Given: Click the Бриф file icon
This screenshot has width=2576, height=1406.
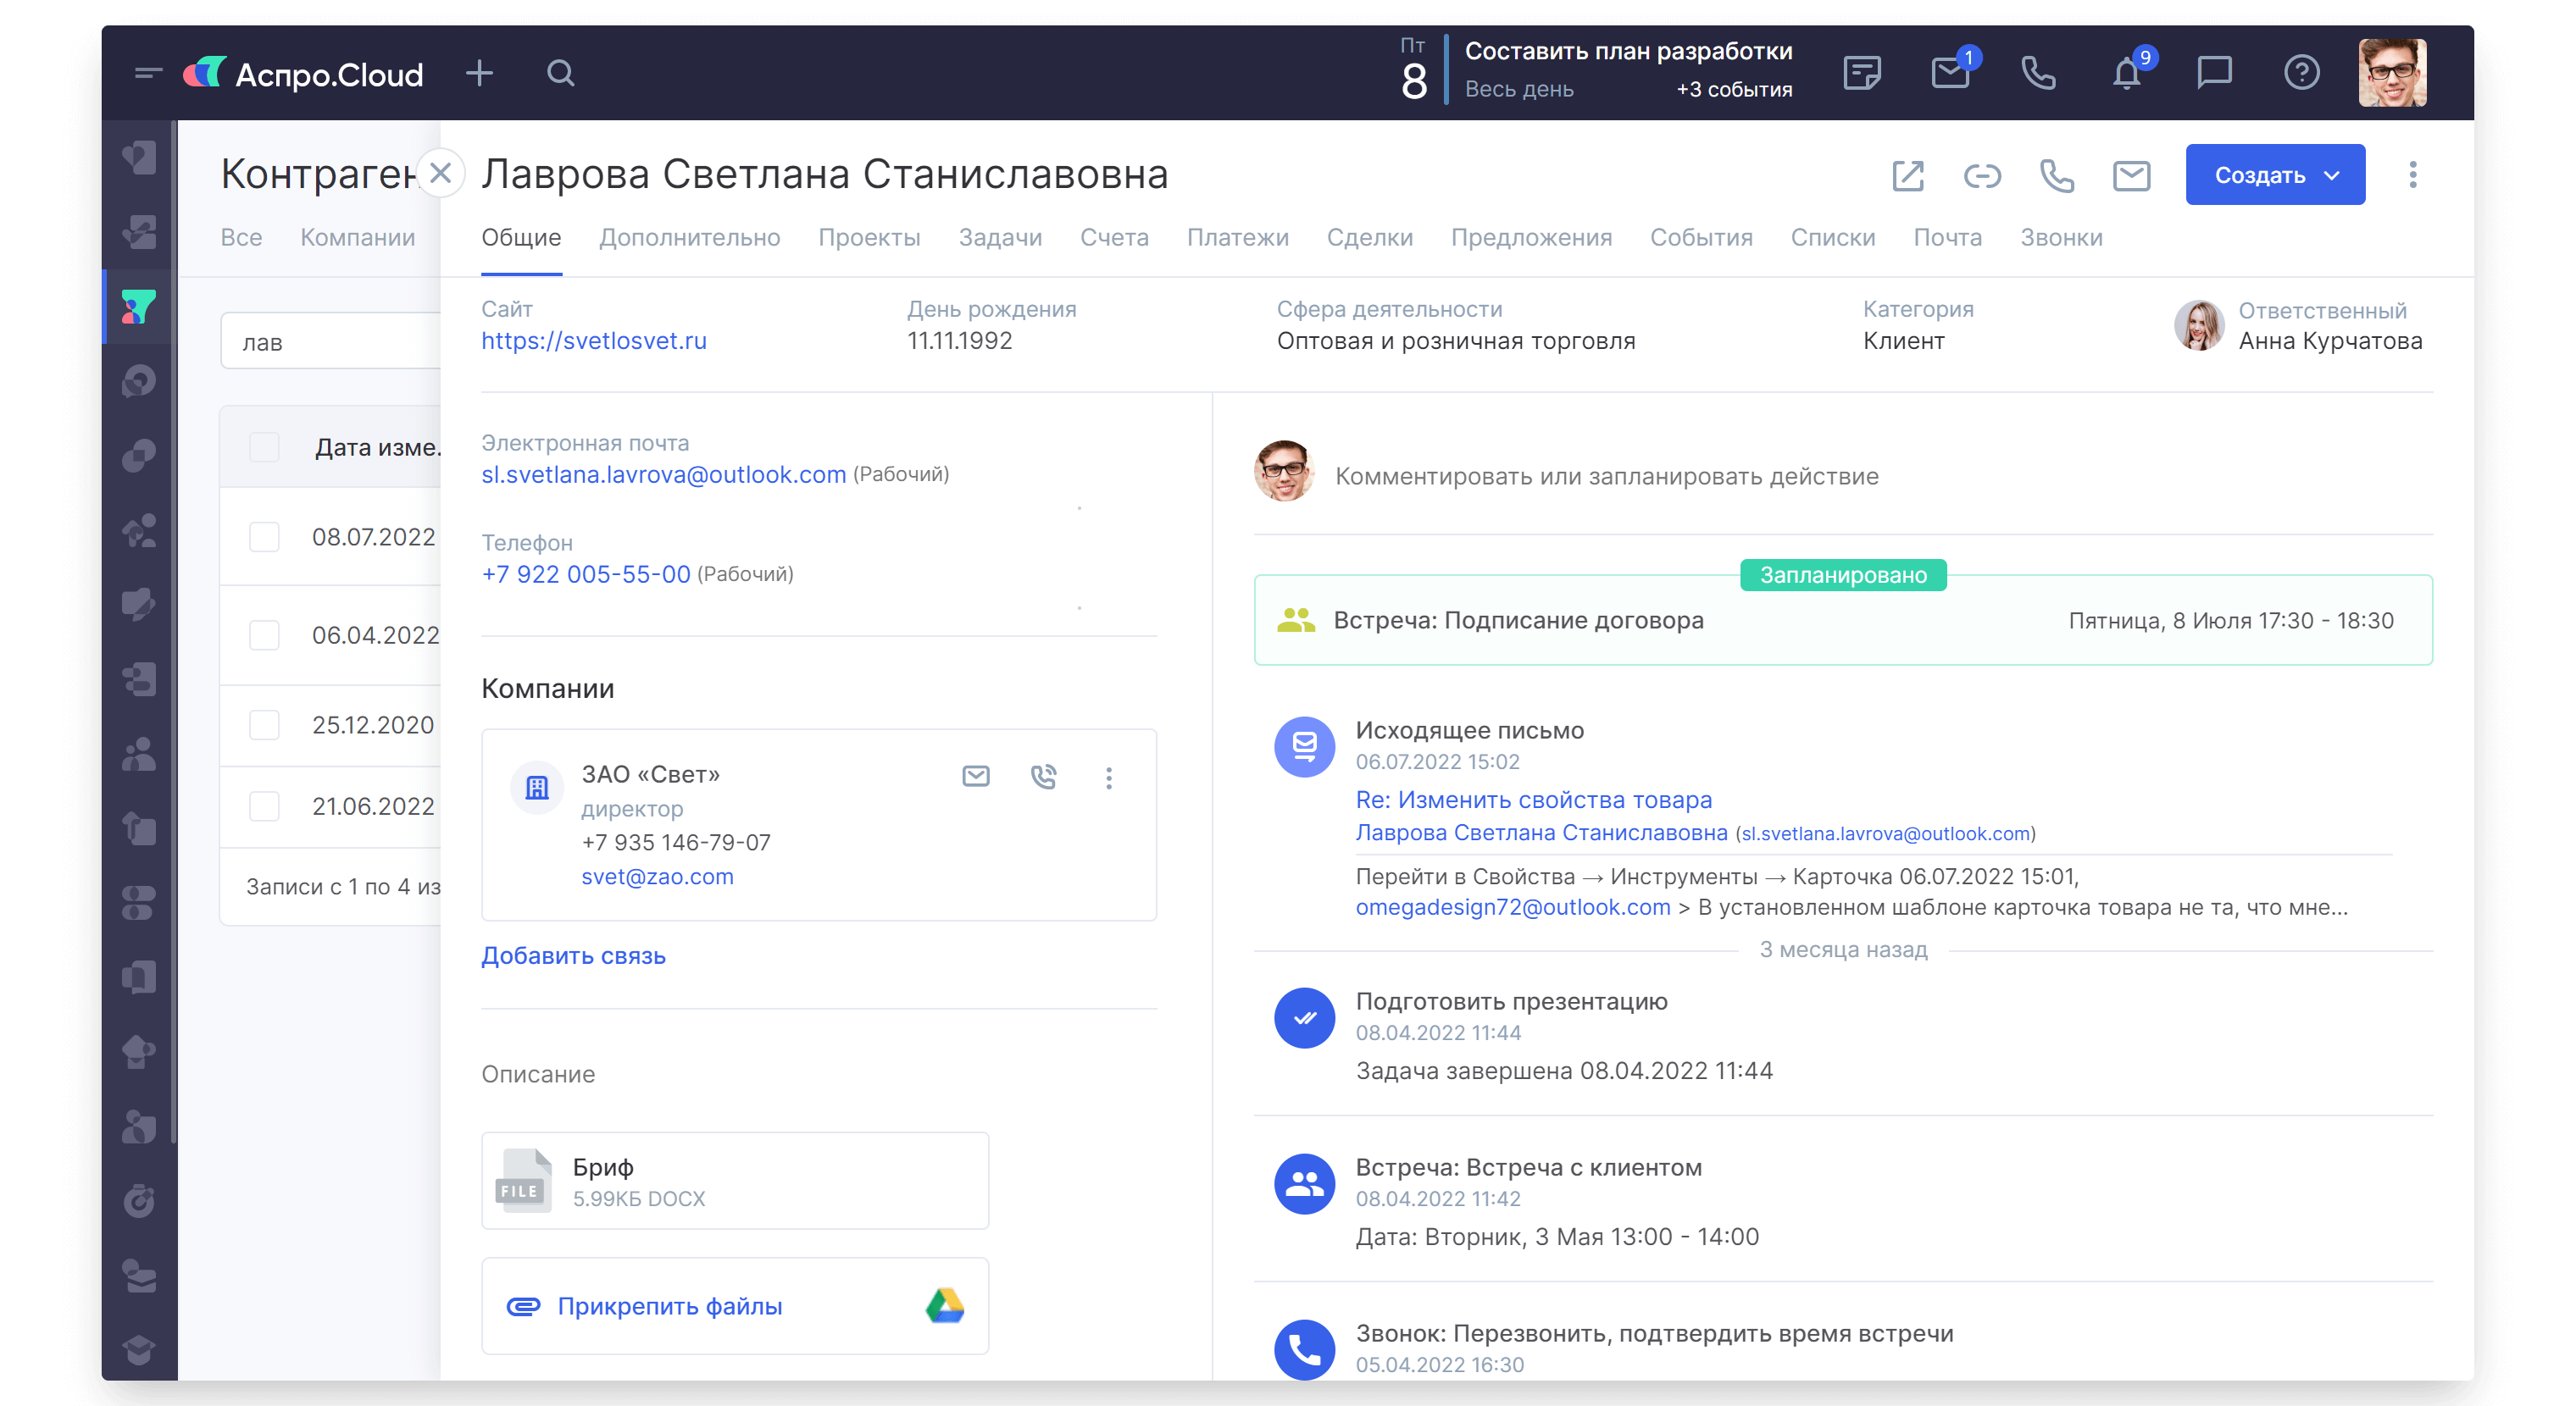Looking at the screenshot, I should pyautogui.click(x=523, y=1180).
